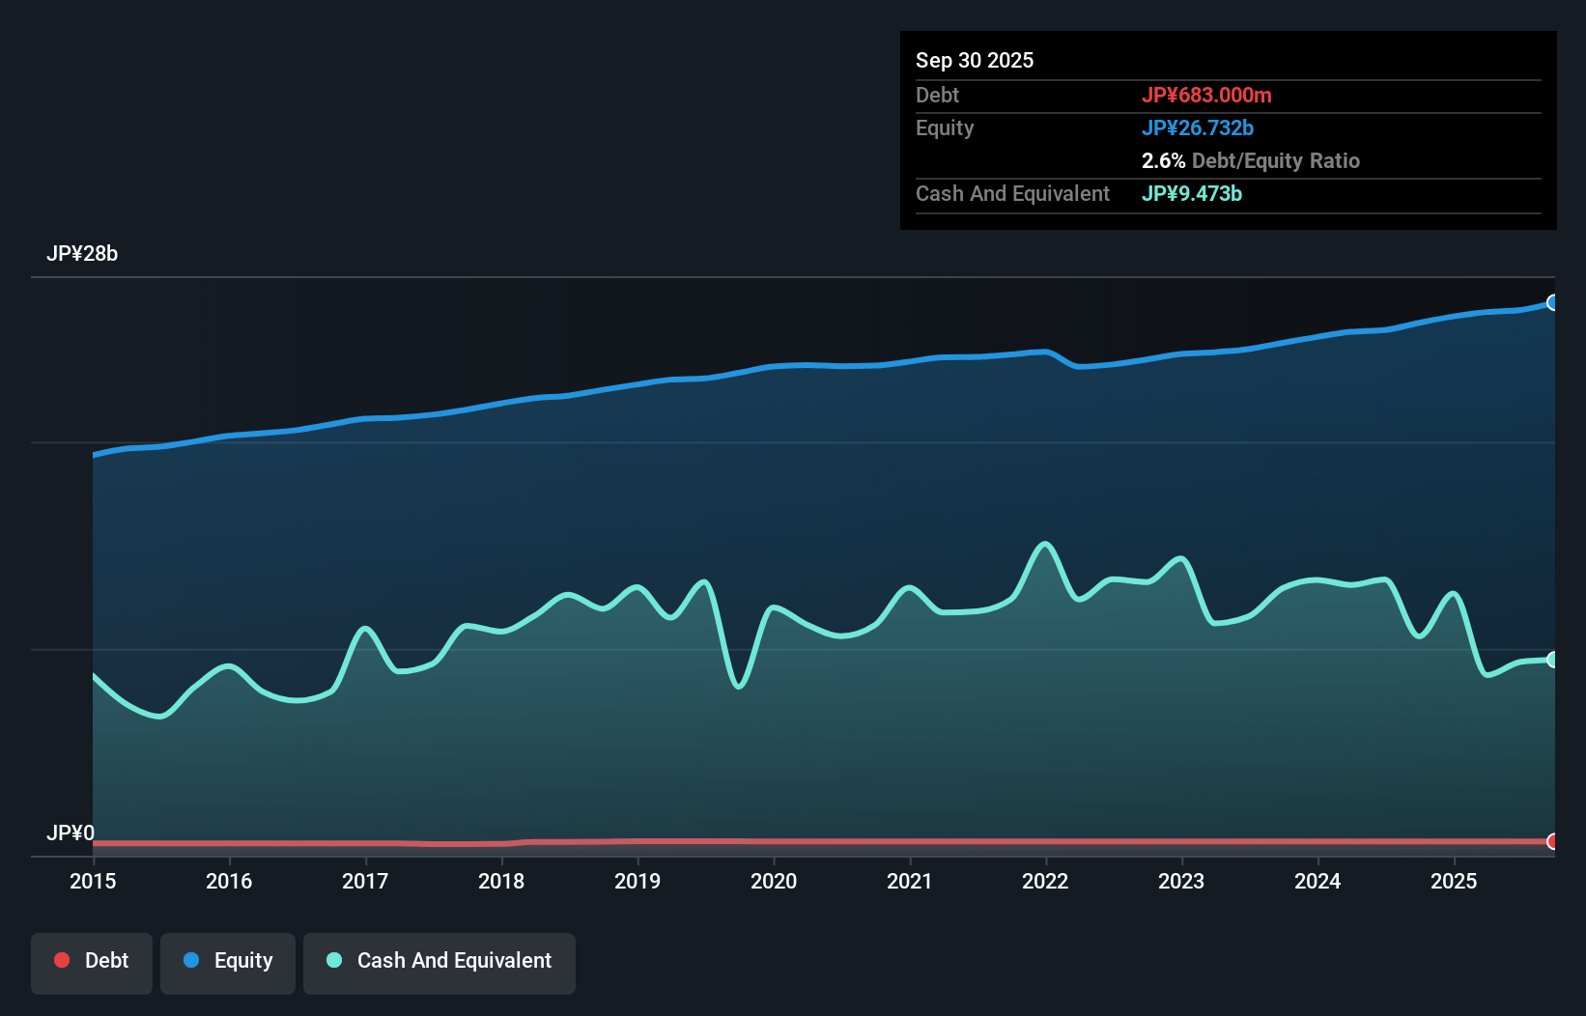Click the Sep 30 2025 date heading
The width and height of the screenshot is (1586, 1016).
[x=975, y=60]
